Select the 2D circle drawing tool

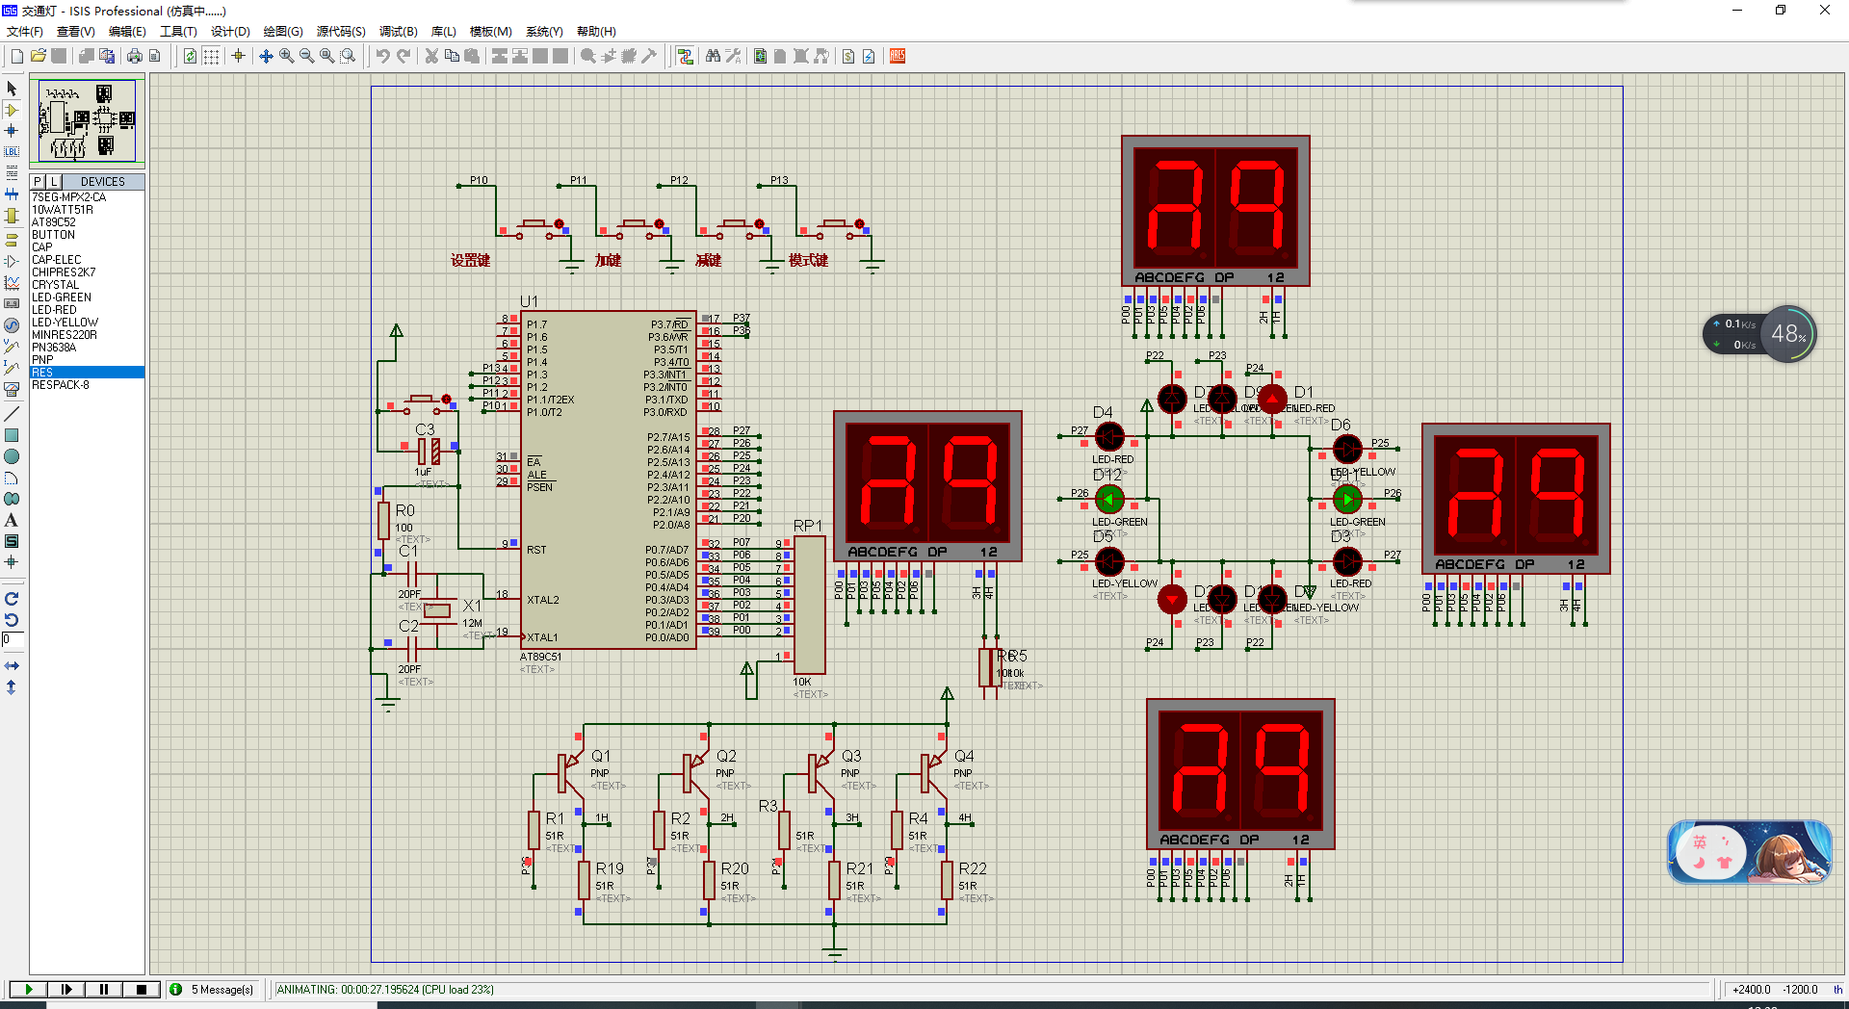coord(12,456)
